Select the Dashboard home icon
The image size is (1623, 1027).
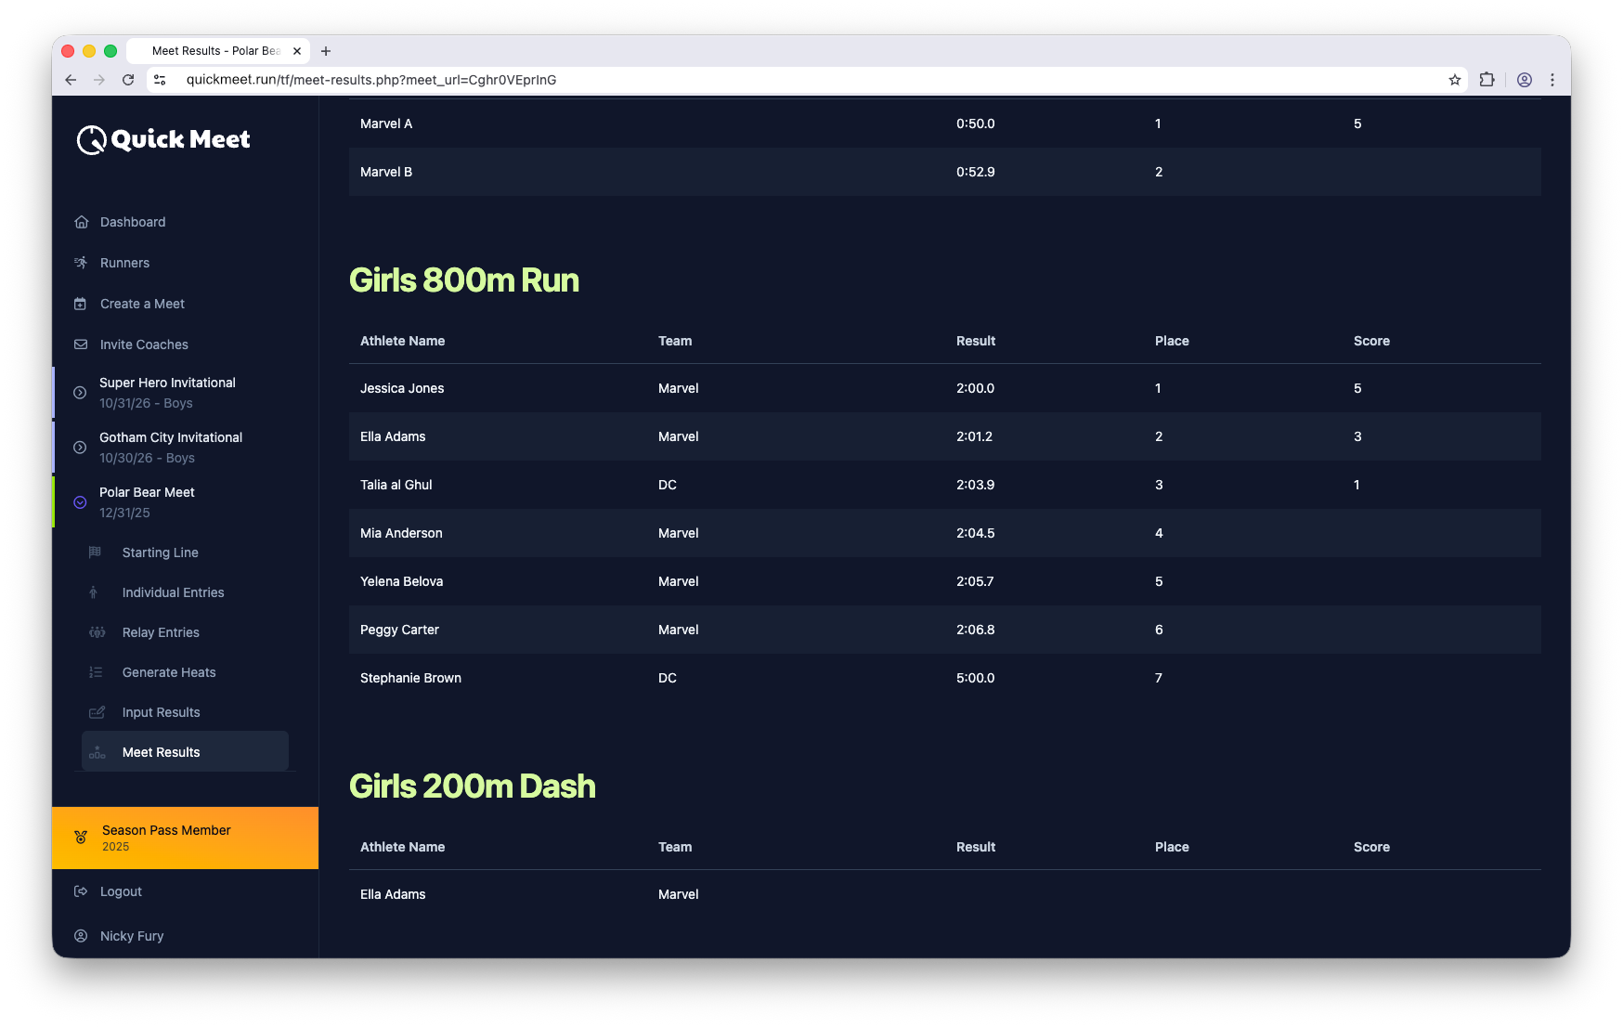[82, 222]
